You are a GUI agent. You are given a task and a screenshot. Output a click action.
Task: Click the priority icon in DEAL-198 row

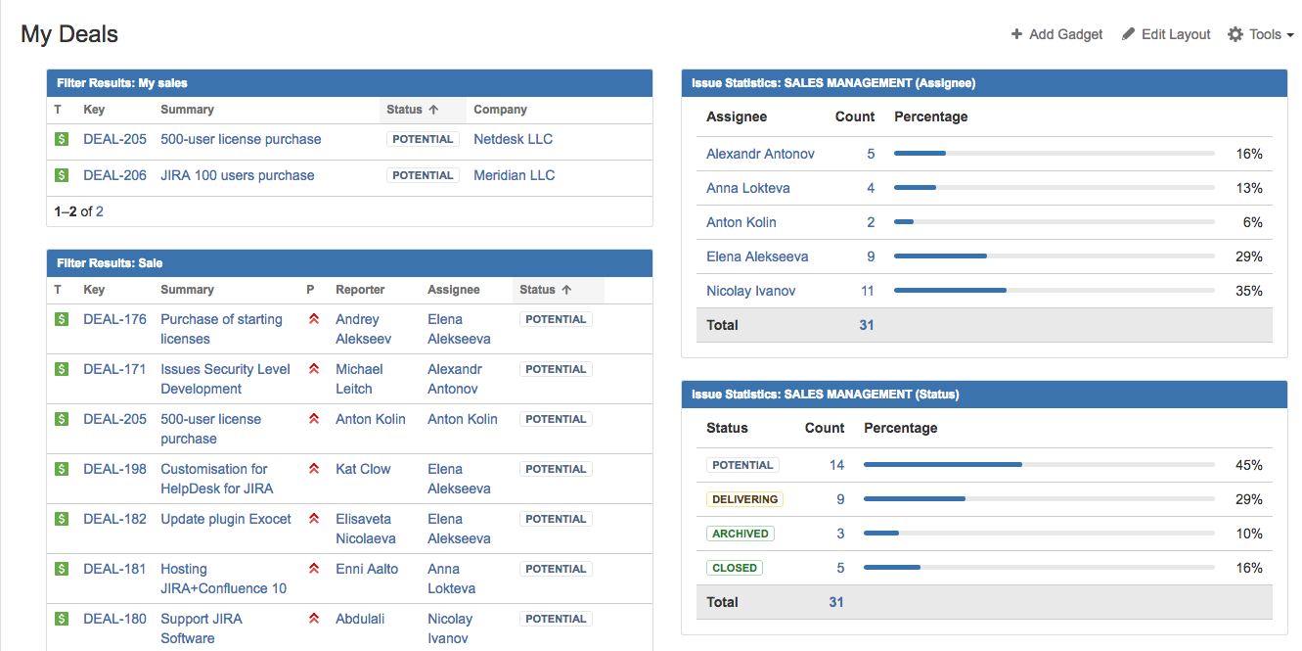click(314, 469)
